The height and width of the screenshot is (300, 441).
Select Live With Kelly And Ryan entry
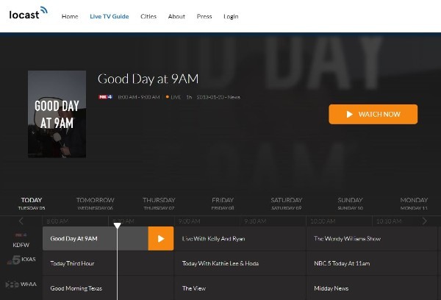[240, 239]
